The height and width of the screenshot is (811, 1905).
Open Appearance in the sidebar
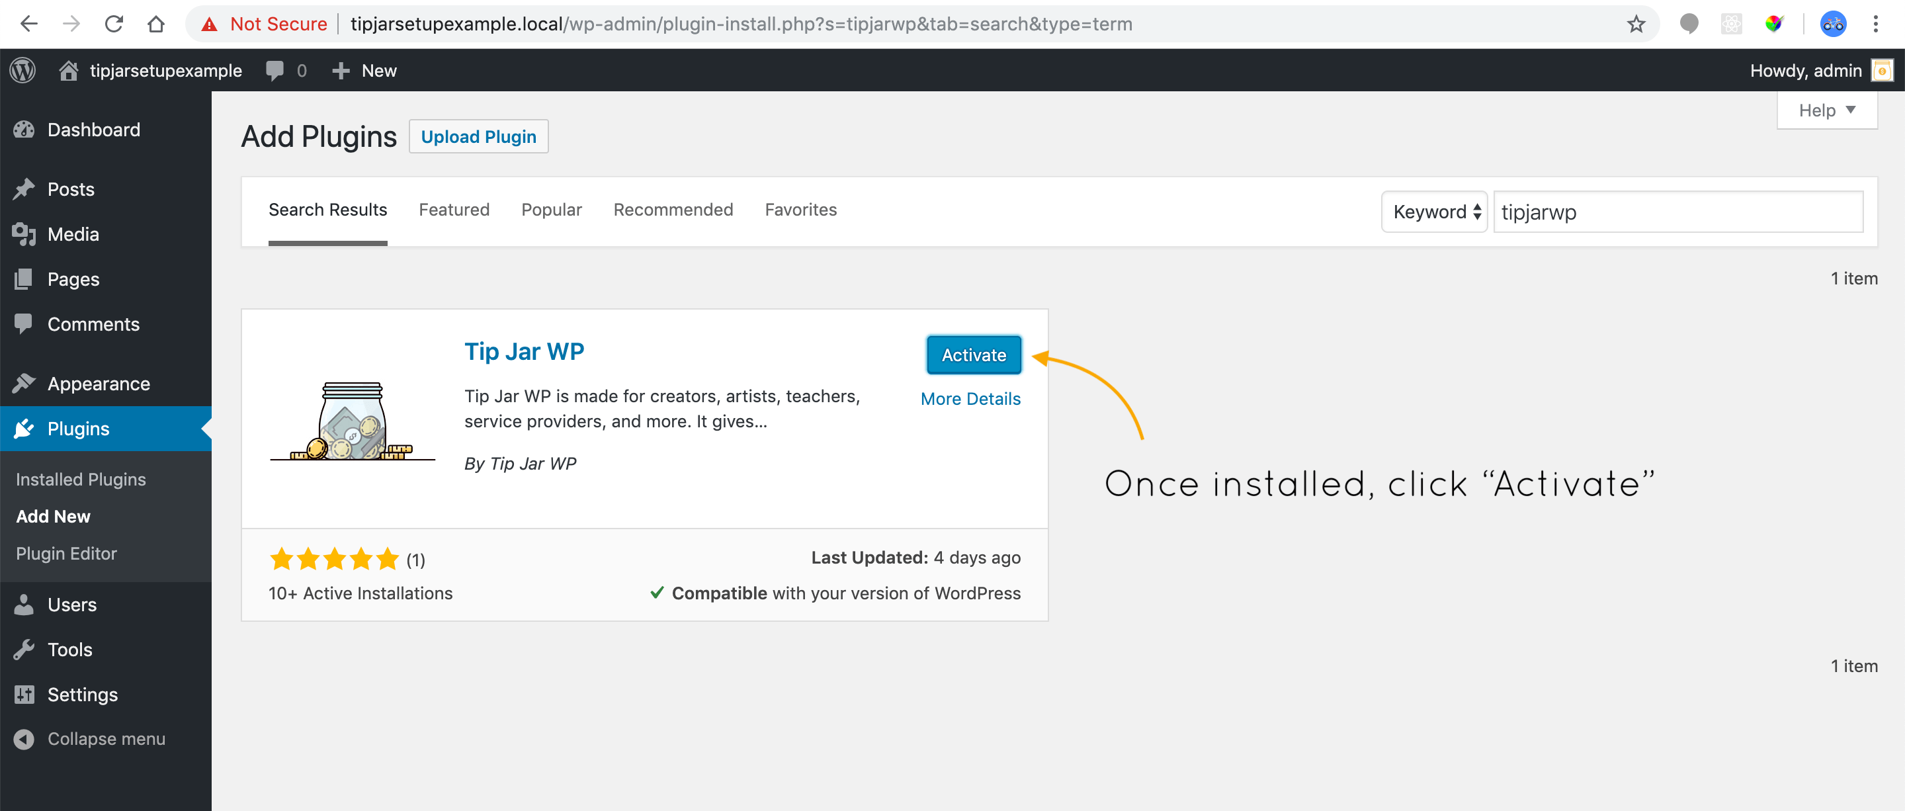click(106, 384)
